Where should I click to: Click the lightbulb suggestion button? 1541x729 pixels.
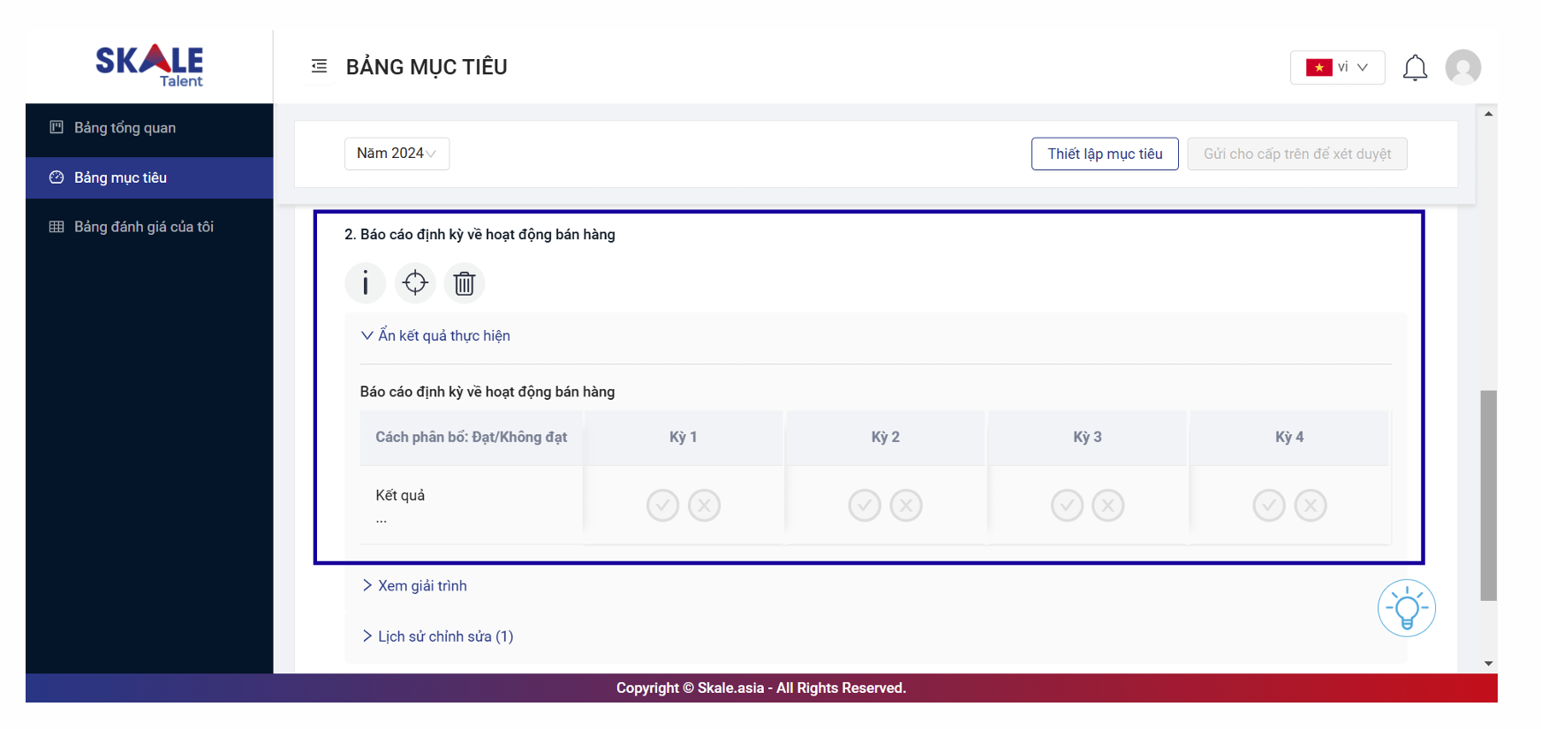tap(1406, 608)
